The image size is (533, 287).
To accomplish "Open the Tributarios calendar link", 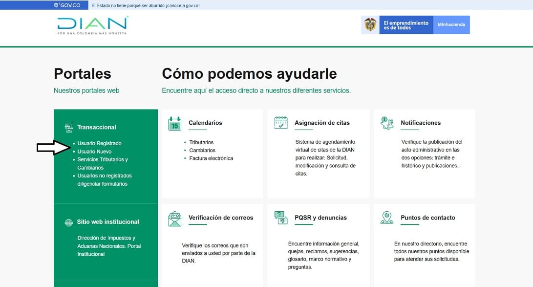I will [201, 142].
